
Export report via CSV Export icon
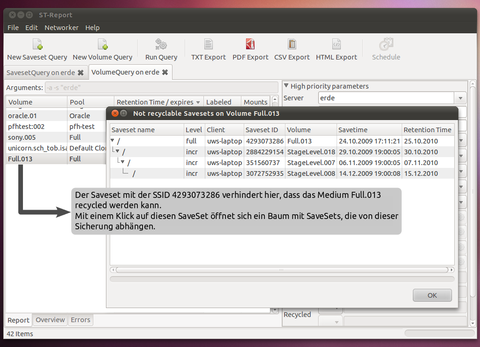point(292,45)
